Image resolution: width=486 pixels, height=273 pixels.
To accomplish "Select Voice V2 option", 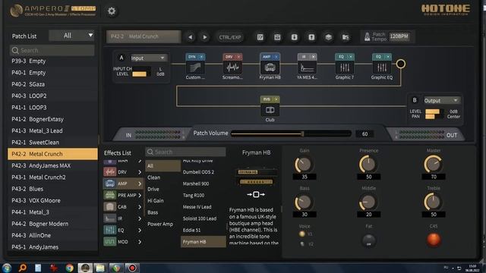I will (302, 244).
